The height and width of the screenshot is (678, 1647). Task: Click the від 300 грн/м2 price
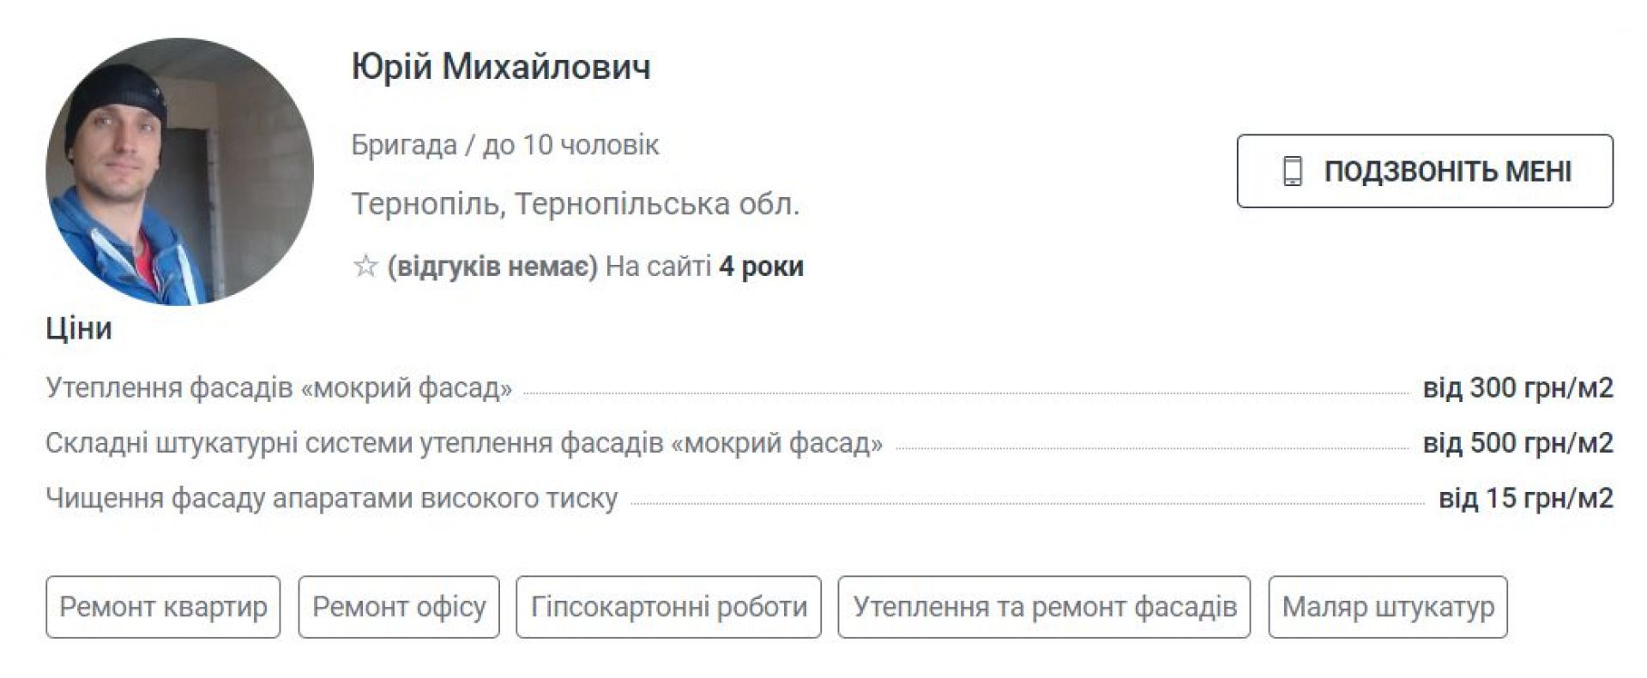pyautogui.click(x=1517, y=388)
